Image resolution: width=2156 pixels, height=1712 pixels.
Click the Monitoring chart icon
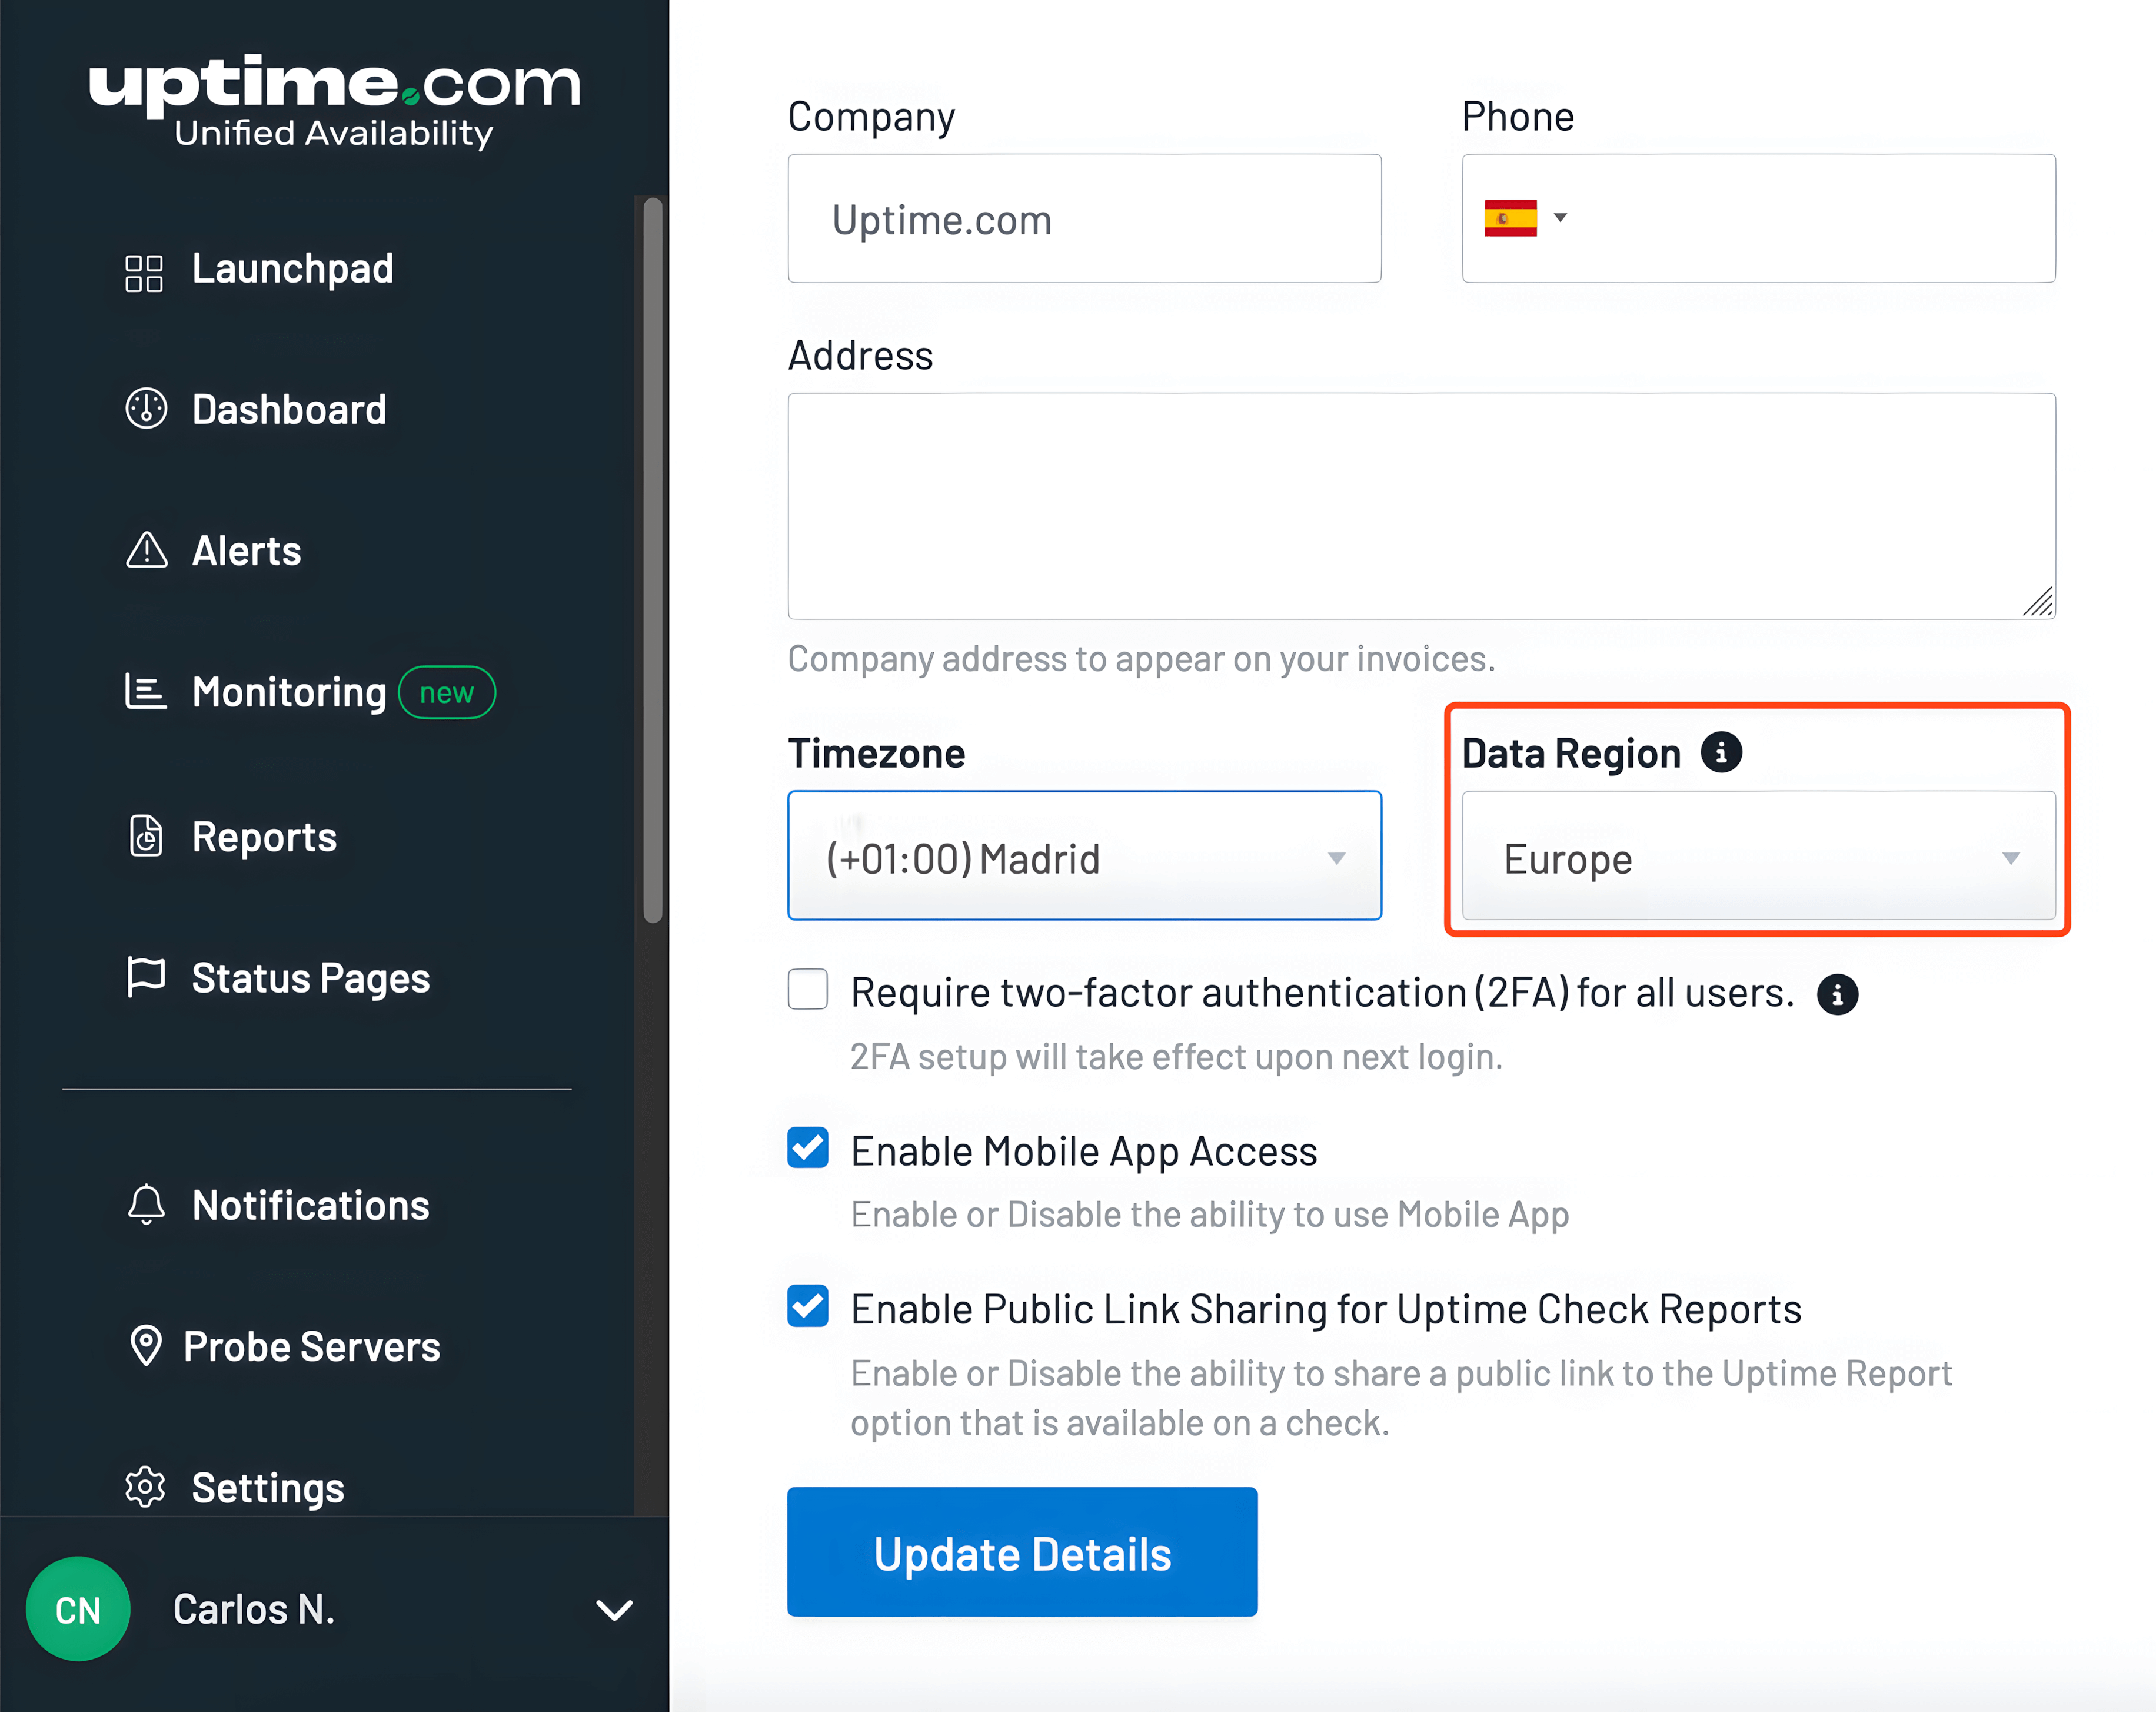(x=146, y=691)
